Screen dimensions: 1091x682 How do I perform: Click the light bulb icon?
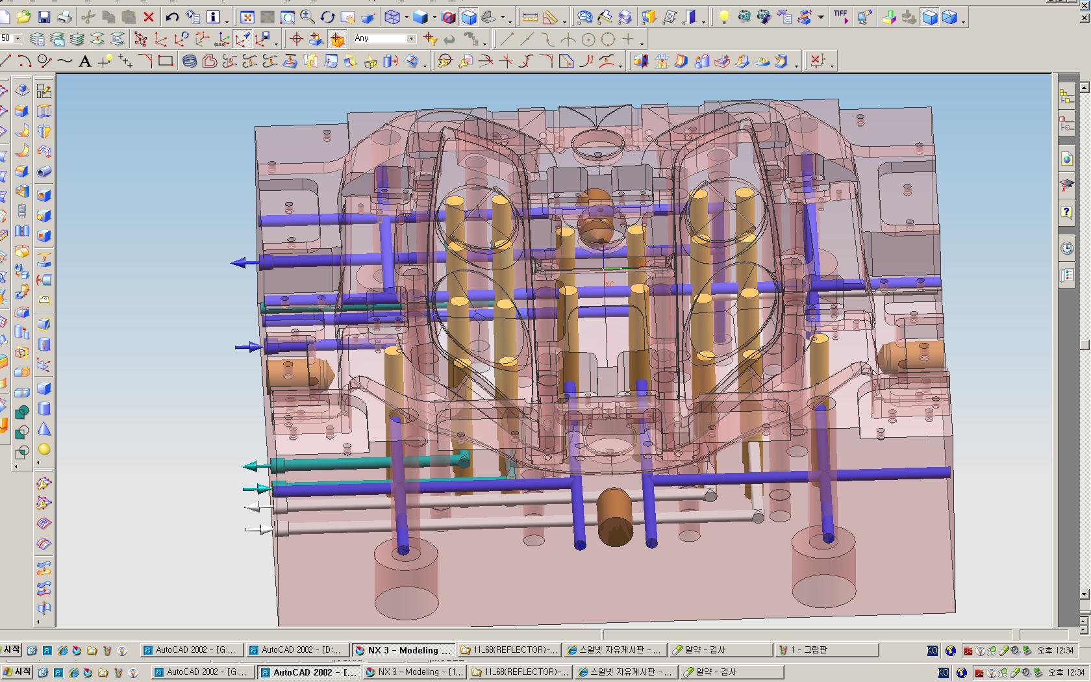point(723,17)
